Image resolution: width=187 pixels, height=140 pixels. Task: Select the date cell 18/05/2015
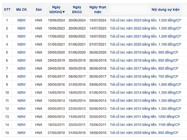point(77,92)
